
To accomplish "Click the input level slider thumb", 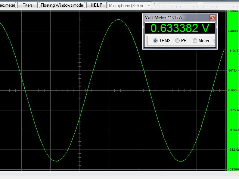I will point(156,4).
